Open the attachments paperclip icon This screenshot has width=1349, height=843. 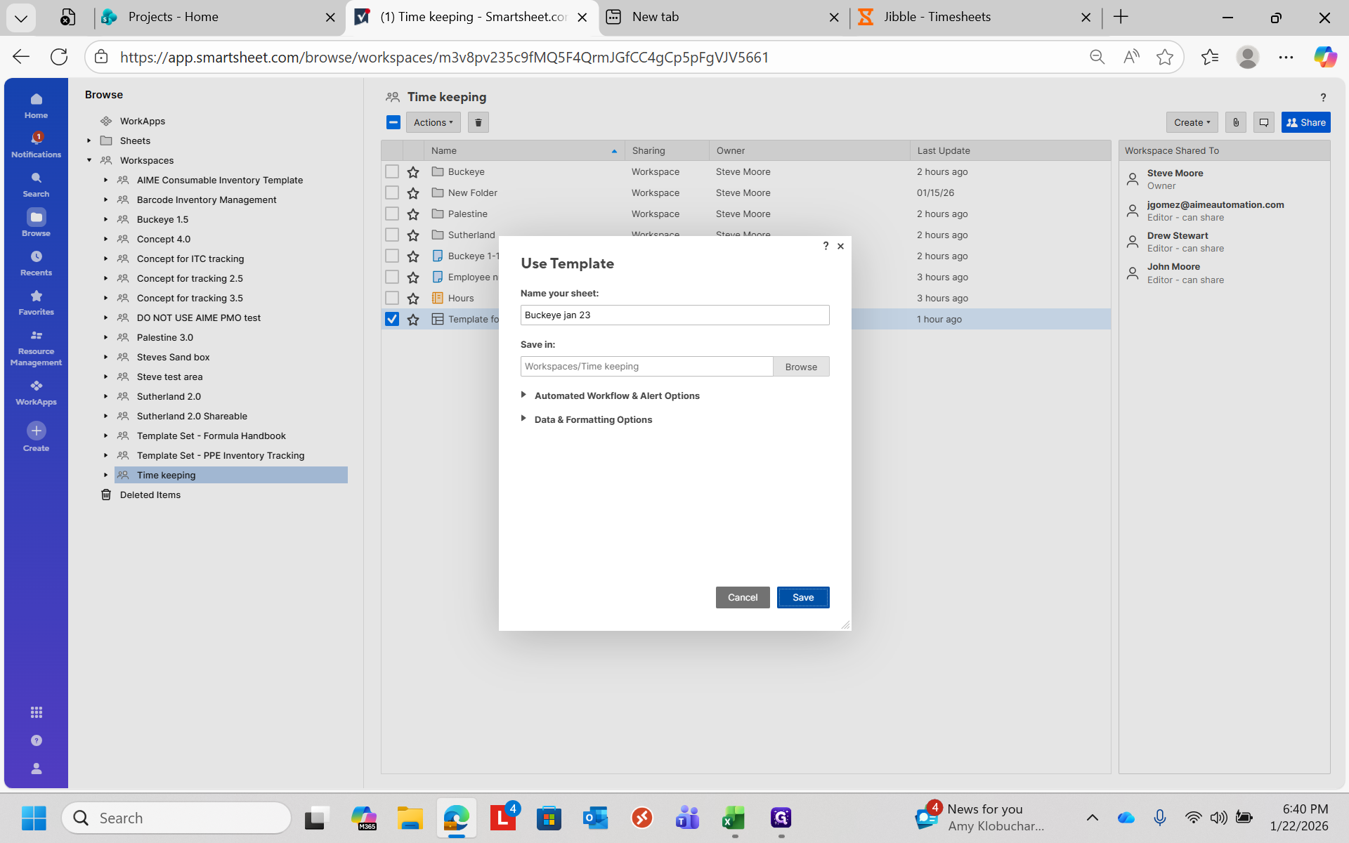click(x=1236, y=122)
